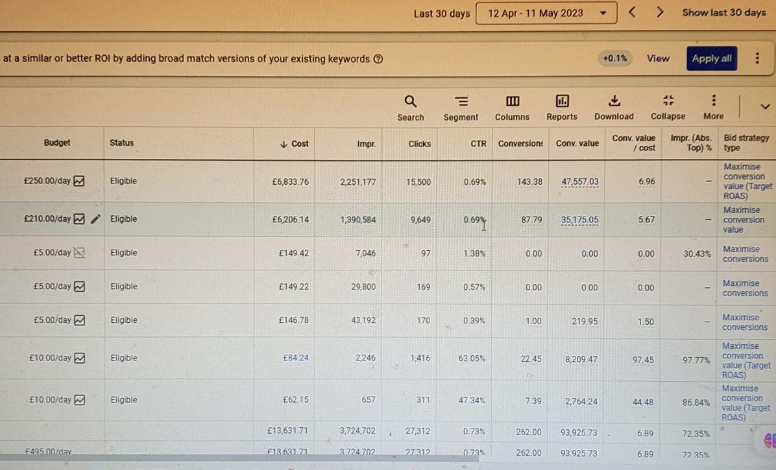The height and width of the screenshot is (470, 776).
Task: Click the Budget column header
Action: point(57,143)
